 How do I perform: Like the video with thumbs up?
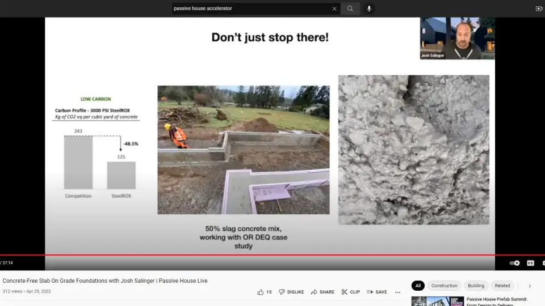264,292
